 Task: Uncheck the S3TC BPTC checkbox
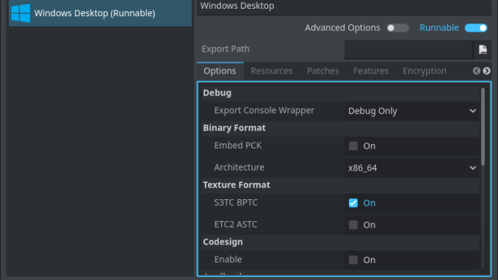(353, 203)
